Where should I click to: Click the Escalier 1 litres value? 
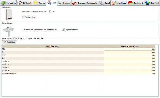click(x=129, y=61)
